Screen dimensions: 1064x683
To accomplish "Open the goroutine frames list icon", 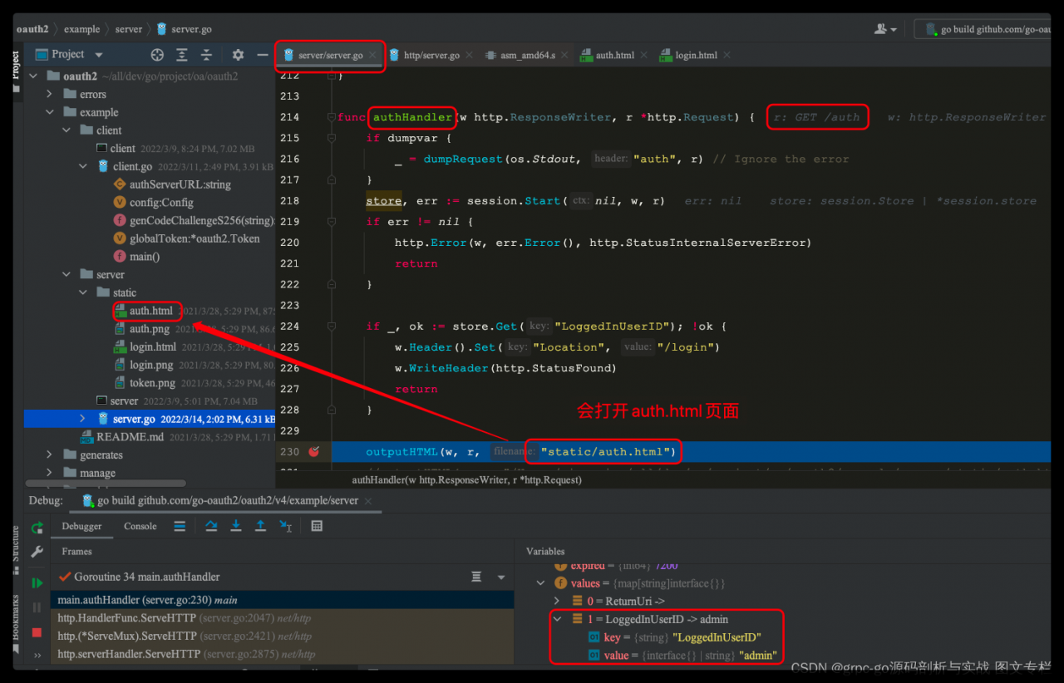I will 476,577.
